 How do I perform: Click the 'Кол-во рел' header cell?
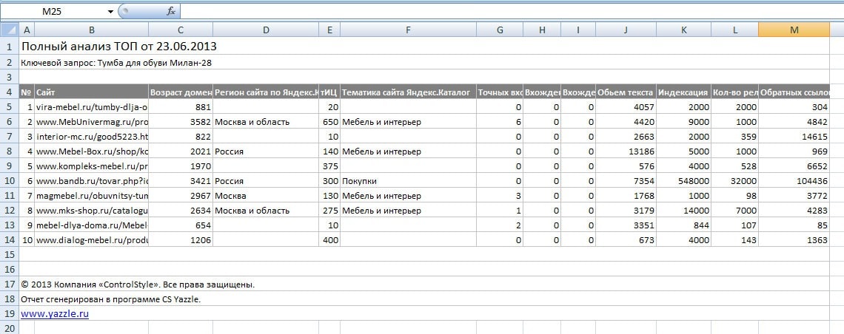click(x=734, y=92)
